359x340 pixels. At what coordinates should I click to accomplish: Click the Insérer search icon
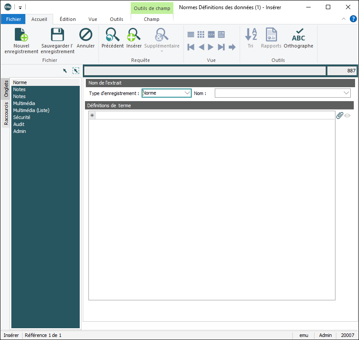(134, 35)
